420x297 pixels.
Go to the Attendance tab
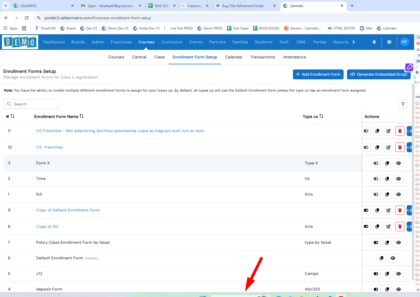point(294,57)
